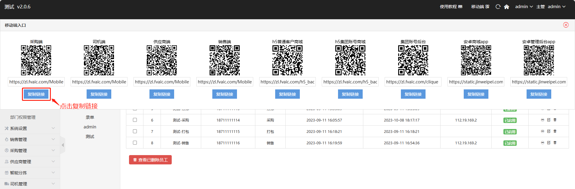Click delete trash icon for 测试-采购 row
The image size is (575, 189).
click(x=555, y=120)
